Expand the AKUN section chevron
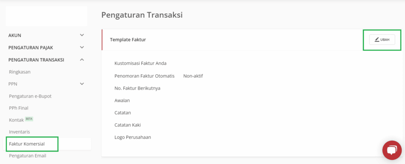The image size is (405, 164). coord(82,35)
